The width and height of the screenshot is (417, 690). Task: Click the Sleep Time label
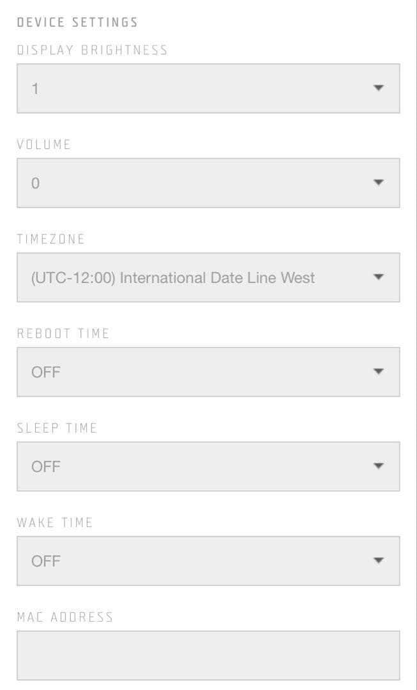pyautogui.click(x=57, y=428)
